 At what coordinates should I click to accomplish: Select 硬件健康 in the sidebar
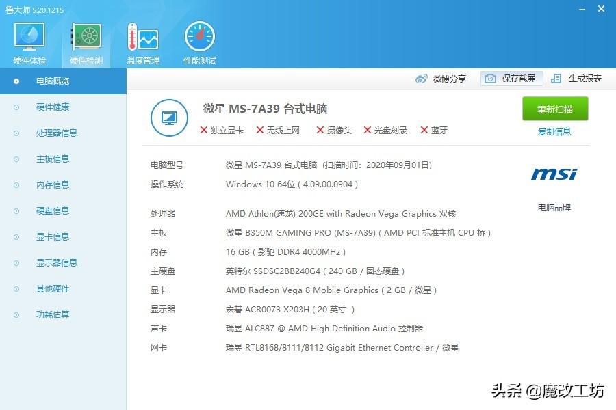pyautogui.click(x=63, y=107)
